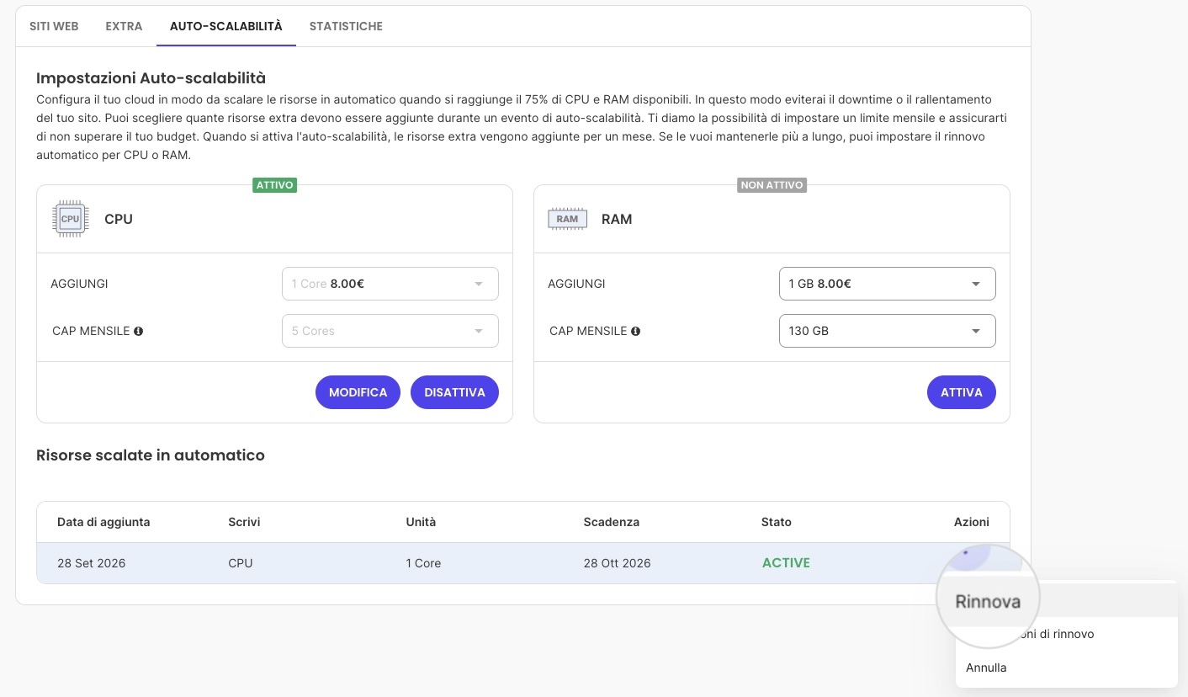Click the info icon beside RAM CAP MENSILE
The height and width of the screenshot is (697, 1188).
[x=635, y=331]
